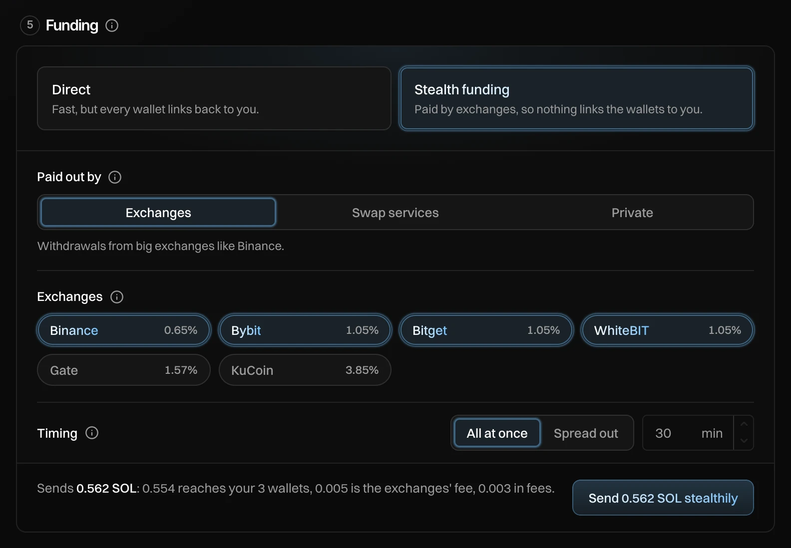Set timing to All at once
The image size is (791, 548).
pyautogui.click(x=497, y=433)
